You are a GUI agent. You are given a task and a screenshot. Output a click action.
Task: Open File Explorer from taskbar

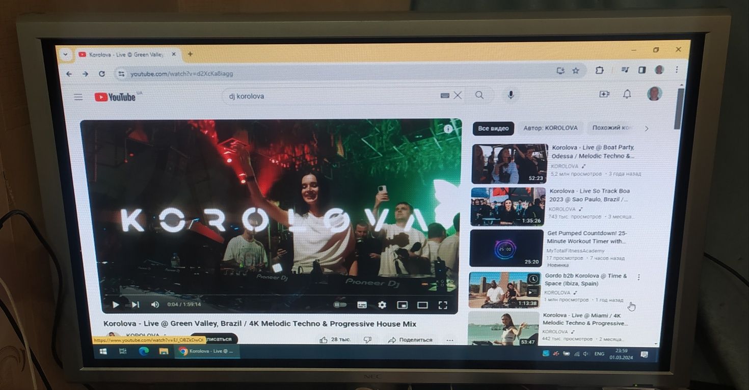[x=164, y=351]
